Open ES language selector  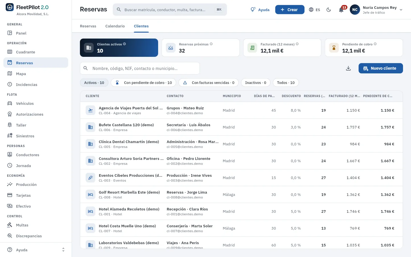coord(315,10)
